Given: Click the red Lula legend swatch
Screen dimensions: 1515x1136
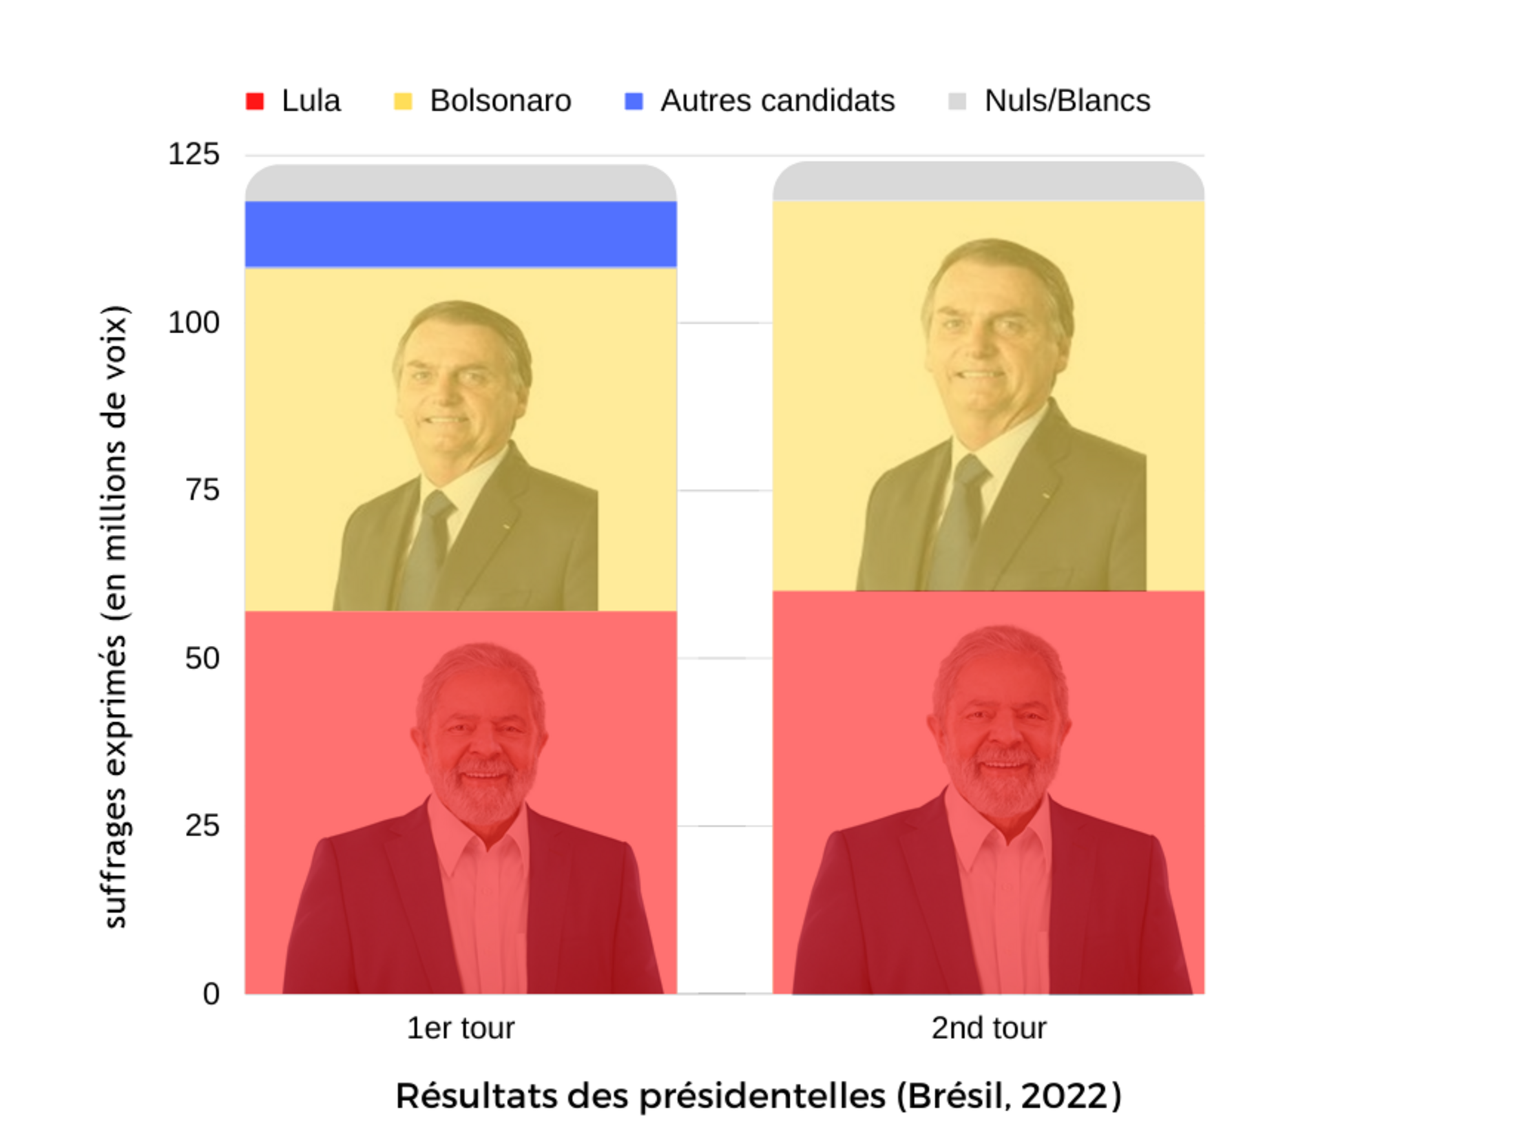Looking at the screenshot, I should click(255, 102).
